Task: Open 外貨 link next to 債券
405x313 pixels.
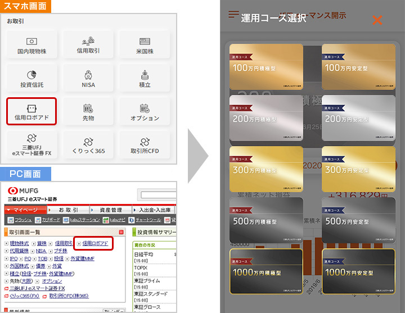Action: pos(57,266)
